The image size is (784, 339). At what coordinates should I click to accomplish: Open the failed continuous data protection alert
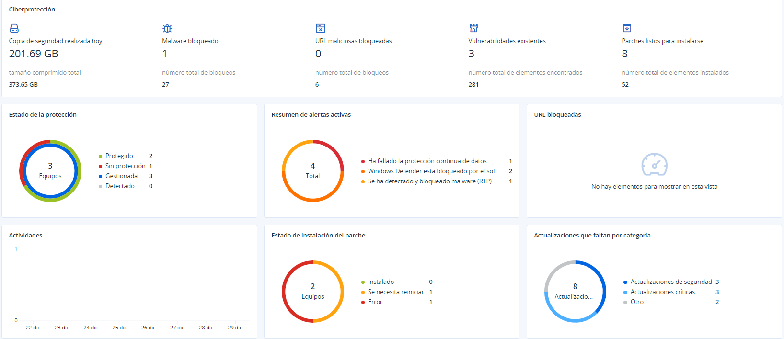point(427,161)
